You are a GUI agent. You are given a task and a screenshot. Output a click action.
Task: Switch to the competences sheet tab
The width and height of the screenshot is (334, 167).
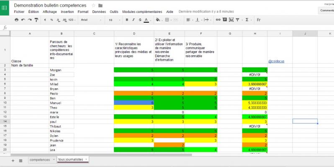[40, 159]
